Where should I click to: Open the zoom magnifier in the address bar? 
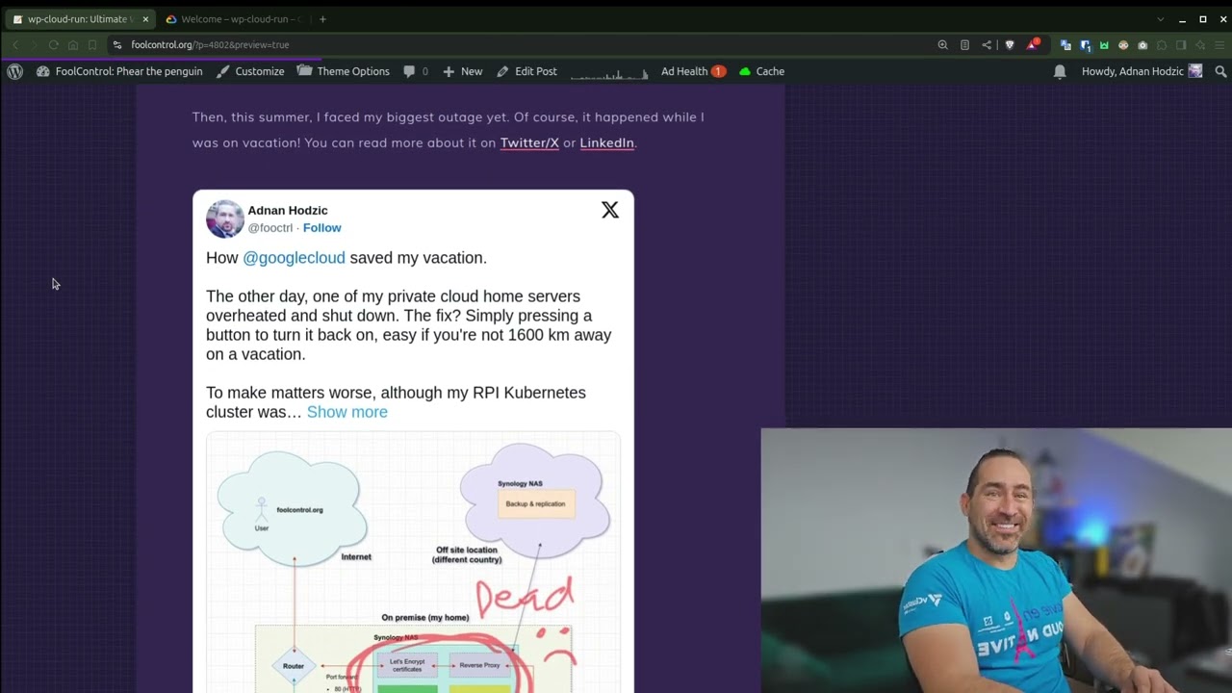coord(942,44)
